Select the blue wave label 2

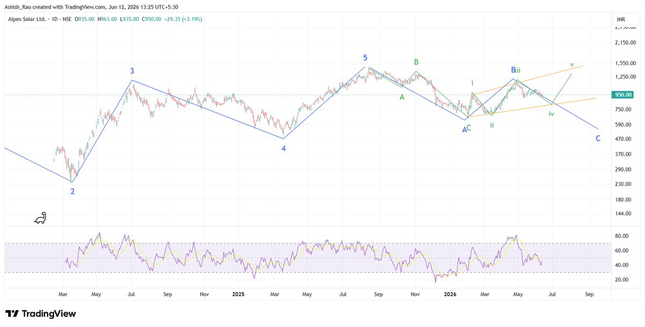click(73, 191)
